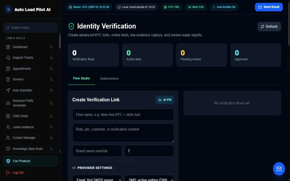The image size is (290, 181).
Task: Click the CPU chip icon
Action: 165,7
